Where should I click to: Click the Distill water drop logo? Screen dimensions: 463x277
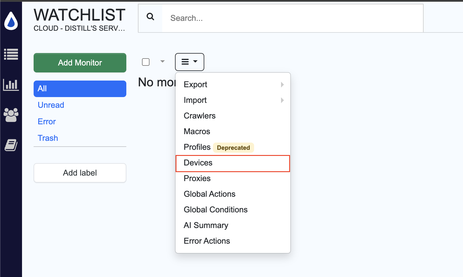11,21
